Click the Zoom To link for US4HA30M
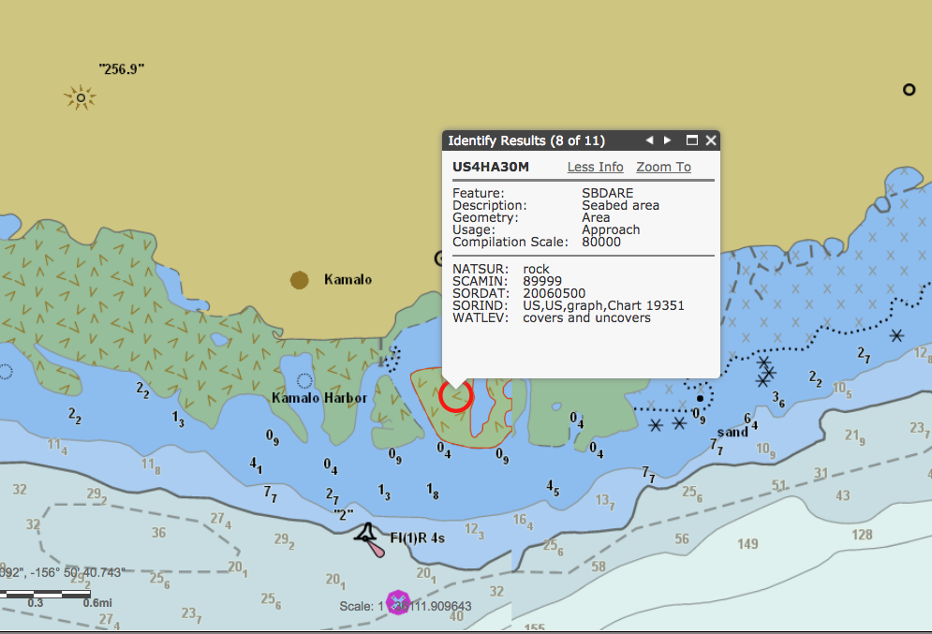Screen dimensions: 932x634 [x=662, y=167]
